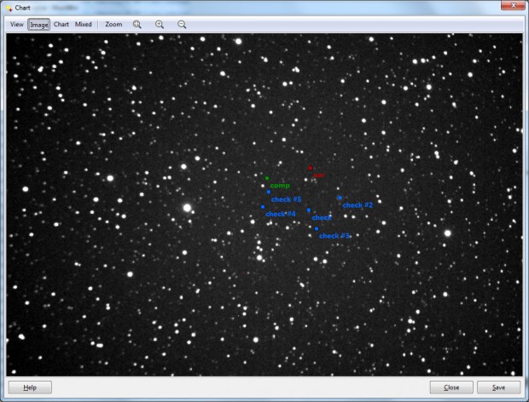Image resolution: width=529 pixels, height=402 pixels.
Task: Select the green comp star marker
Action: pyautogui.click(x=267, y=178)
